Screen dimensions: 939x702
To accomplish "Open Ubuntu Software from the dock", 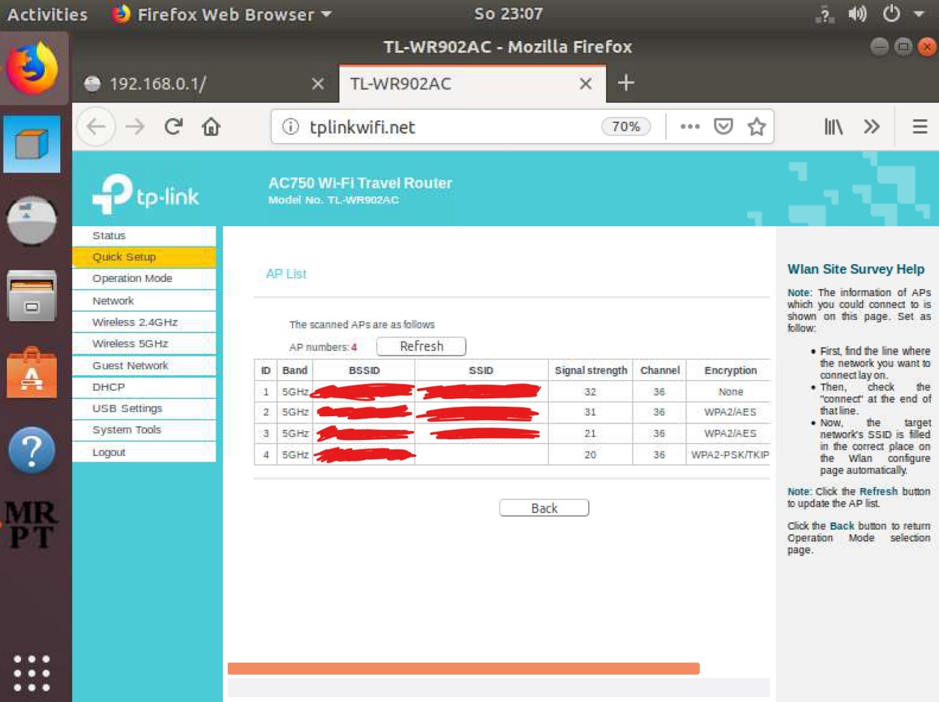I will 32,374.
